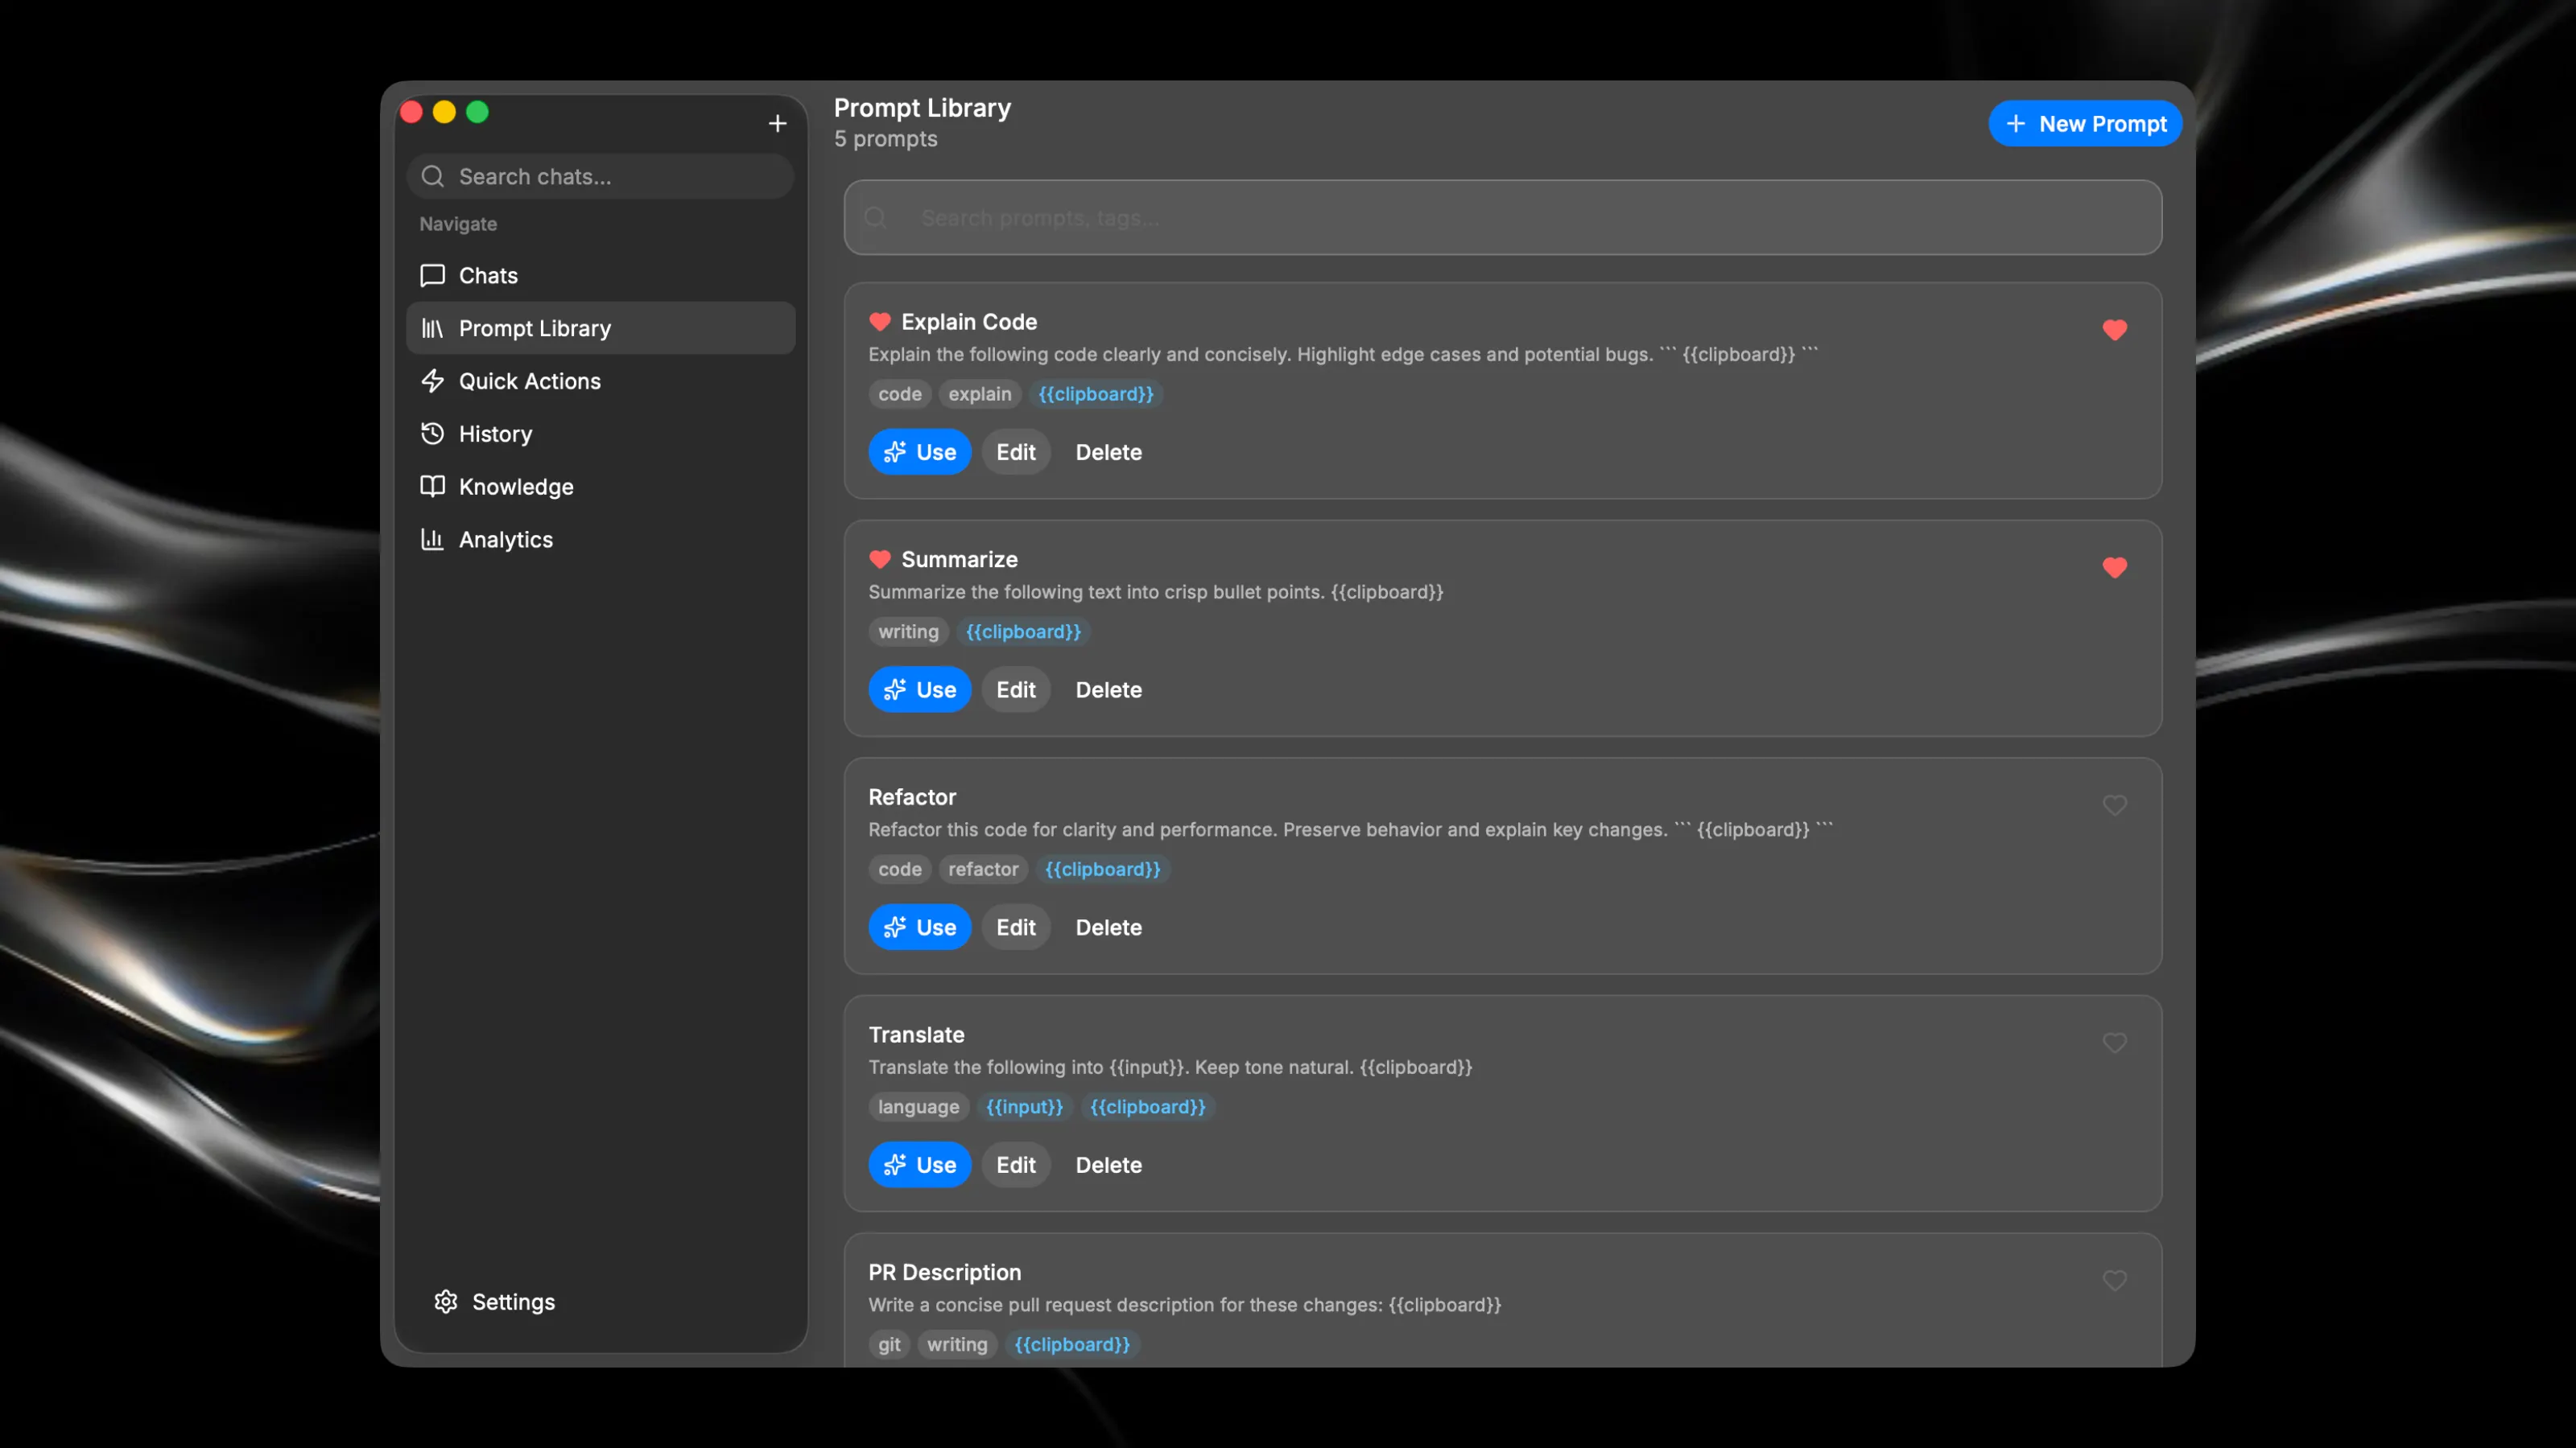
Task: Click the Explain Code prompt title
Action: (969, 322)
